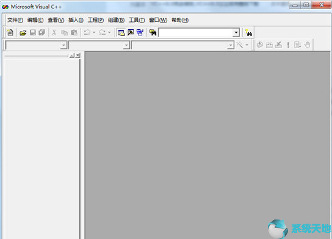Open the 文件(F) menu

coord(15,20)
